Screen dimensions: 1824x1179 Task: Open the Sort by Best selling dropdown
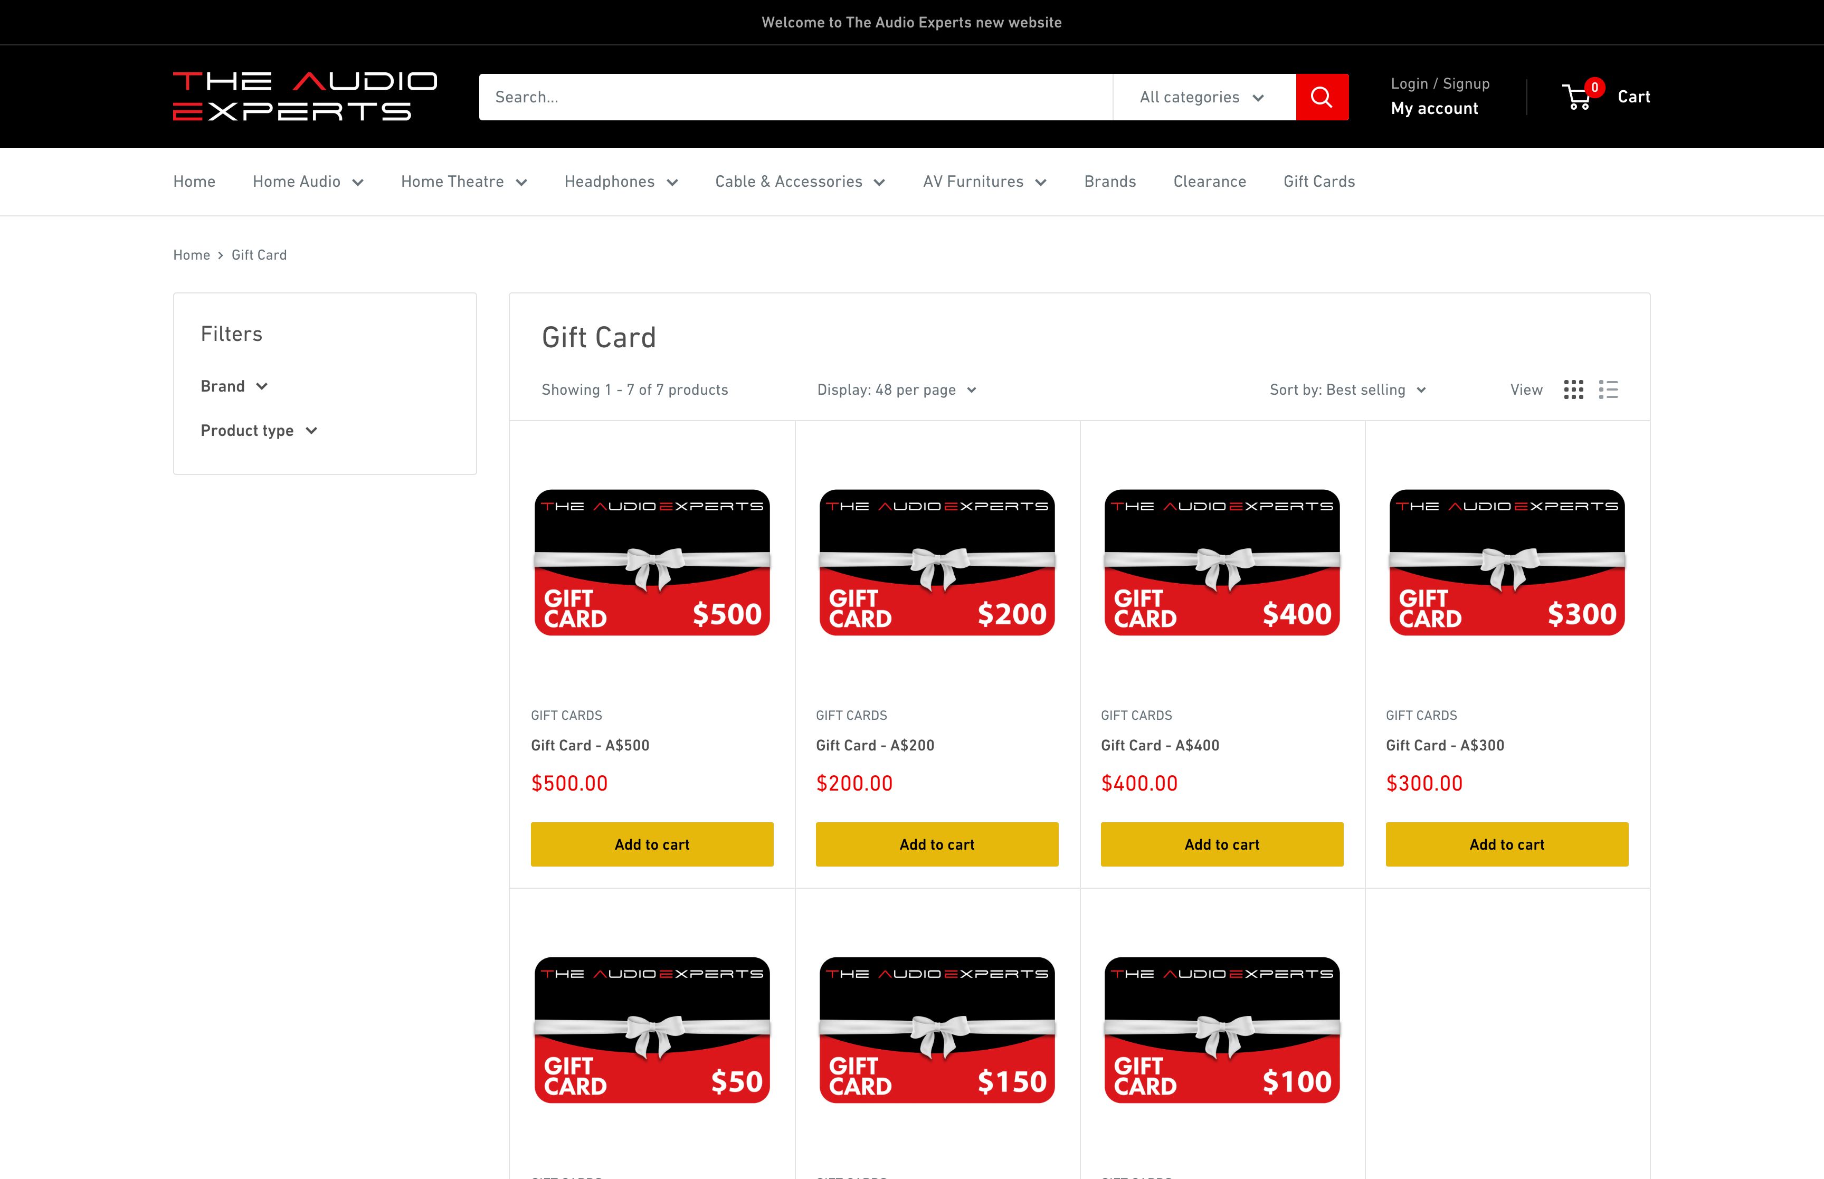(x=1347, y=389)
